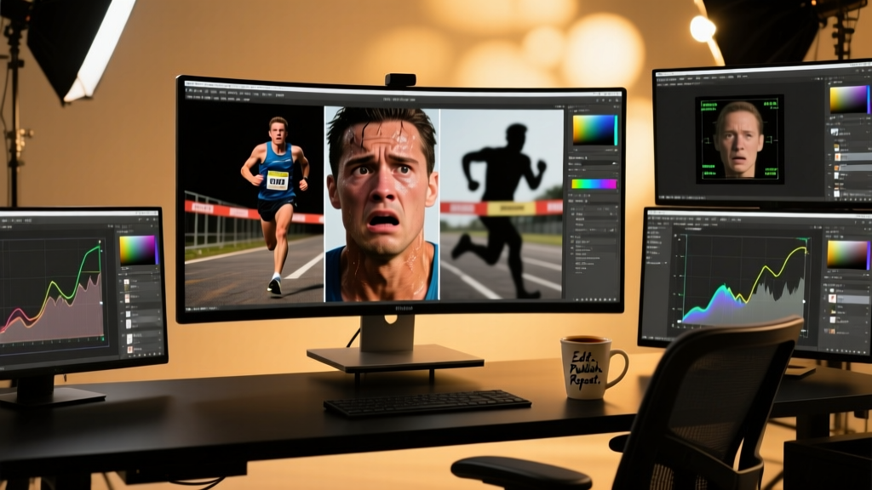Select the close-up sweaty face image
This screenshot has height=490, width=872.
pyautogui.click(x=382, y=204)
